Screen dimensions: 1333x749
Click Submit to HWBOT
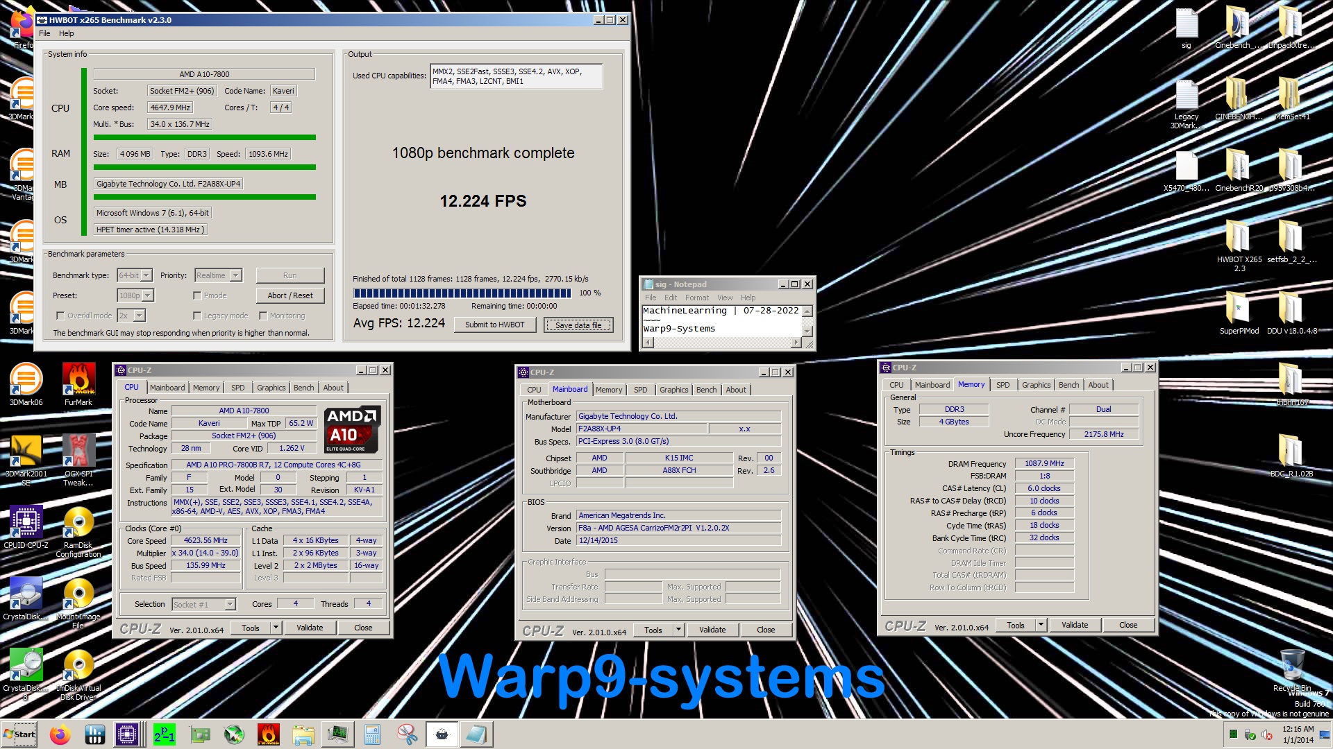tap(495, 325)
